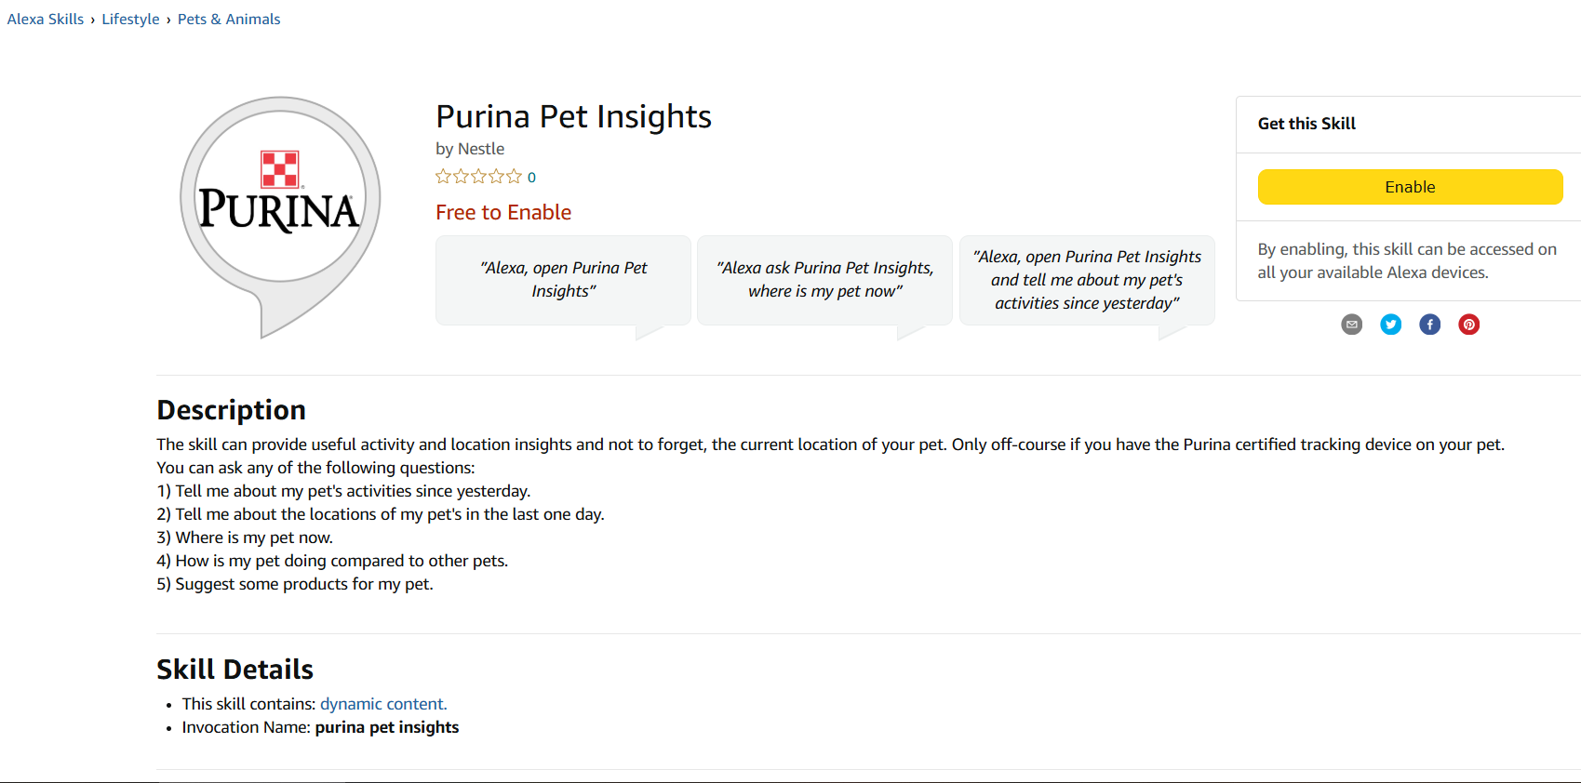This screenshot has height=783, width=1581.
Task: Go to the Lifestyle breadcrumb category
Action: pyautogui.click(x=130, y=20)
